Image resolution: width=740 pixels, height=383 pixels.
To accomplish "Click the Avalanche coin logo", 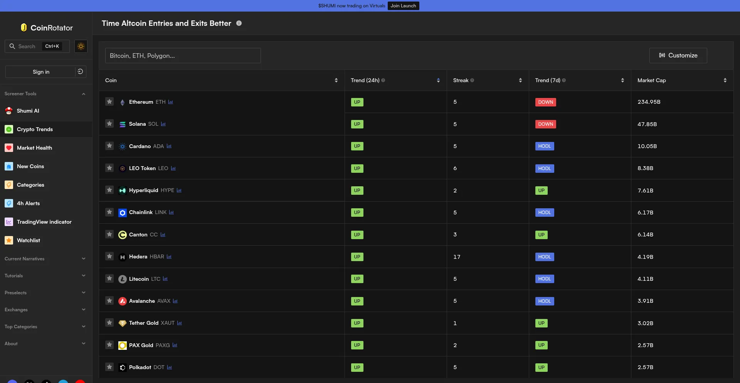I will point(123,301).
